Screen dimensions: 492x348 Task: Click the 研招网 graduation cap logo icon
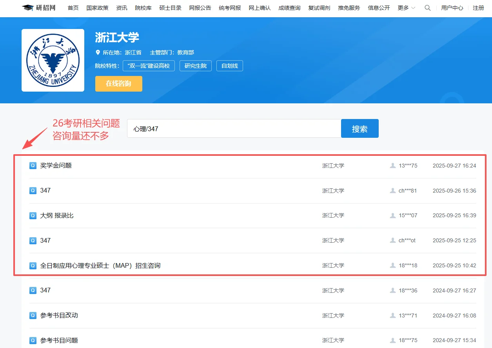pos(27,7)
